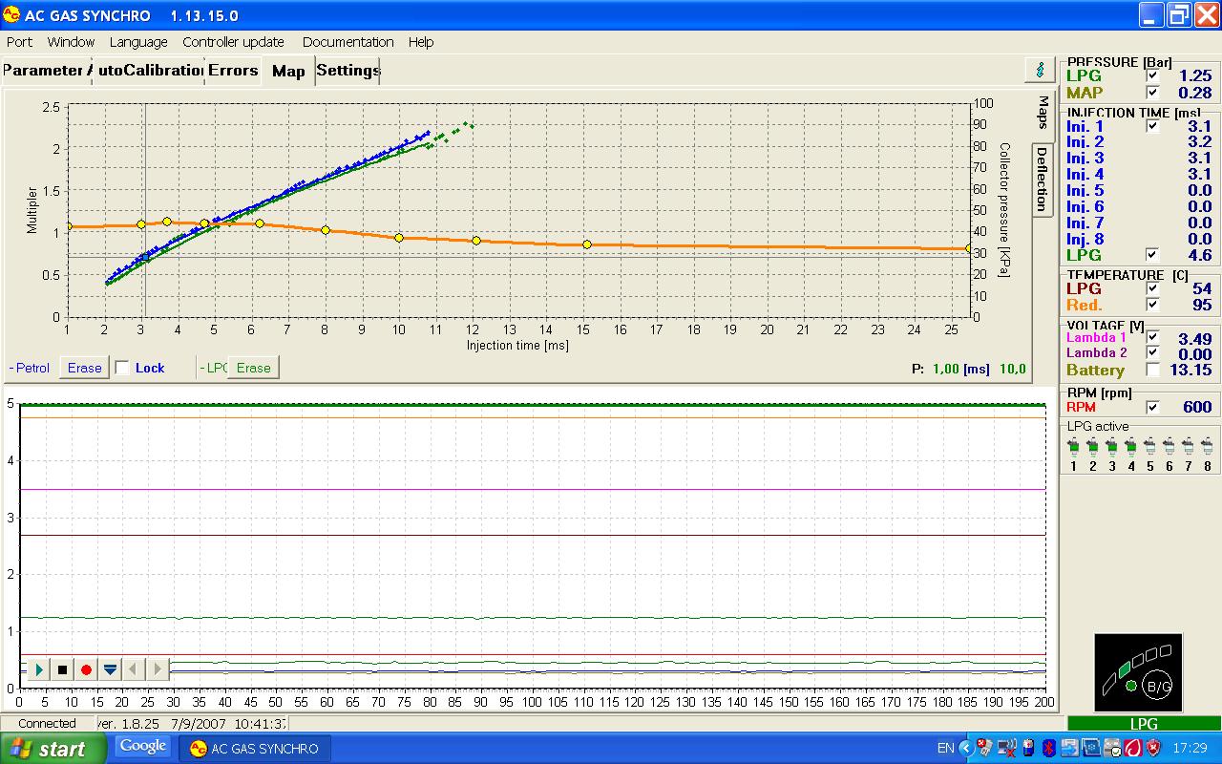Image resolution: width=1222 pixels, height=764 pixels.
Task: Erase the LPG map
Action: click(254, 368)
